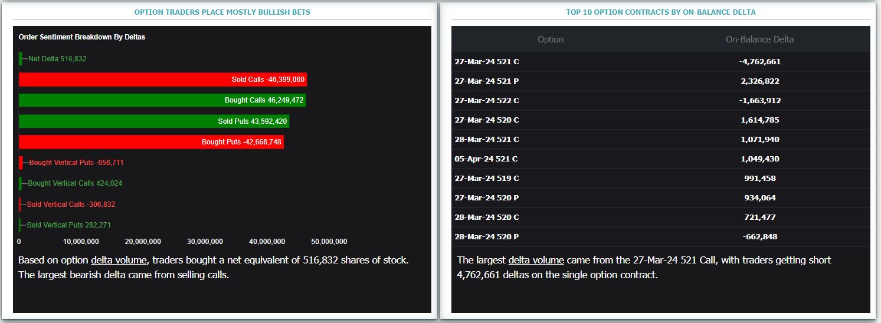Image resolution: width=881 pixels, height=323 pixels.
Task: Select the 27-Mar-24 521 P row
Action: tap(661, 81)
